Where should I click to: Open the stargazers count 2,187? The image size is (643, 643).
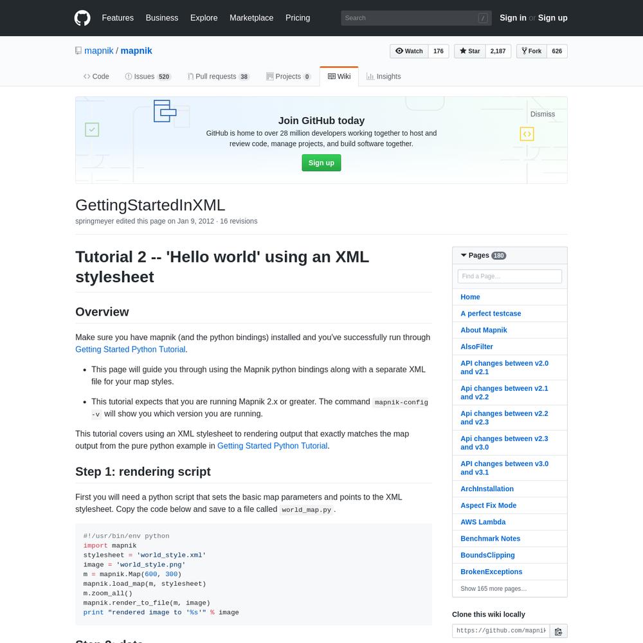498,51
